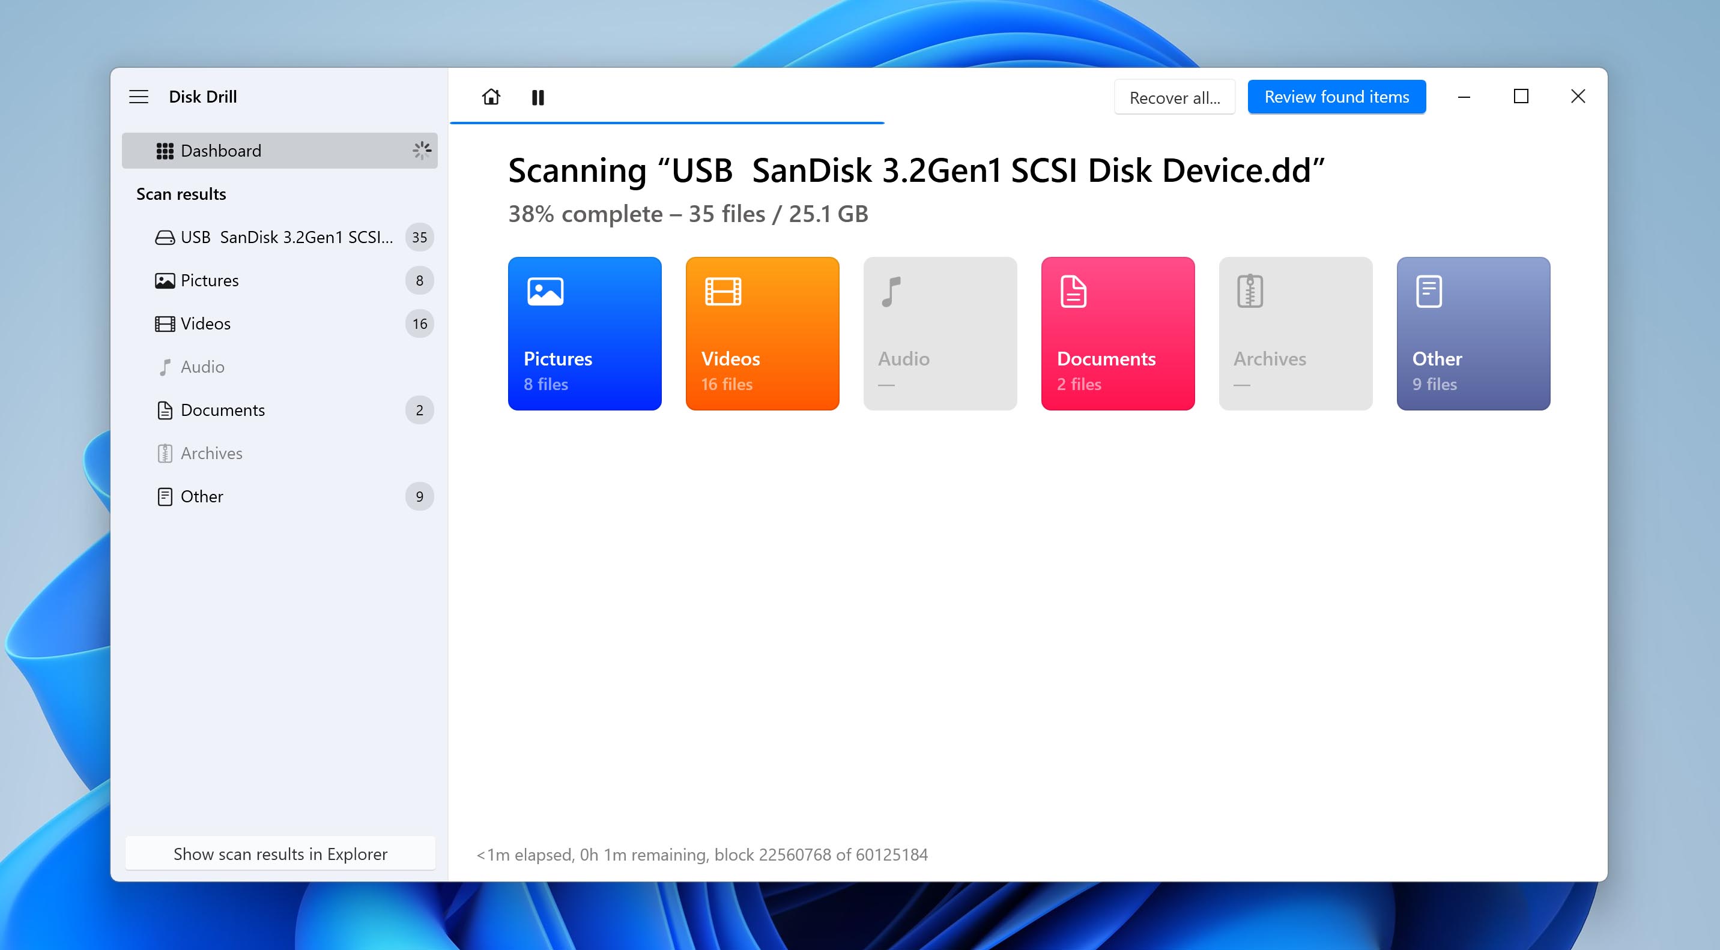
Task: Click the Recover all... button
Action: pyautogui.click(x=1175, y=97)
